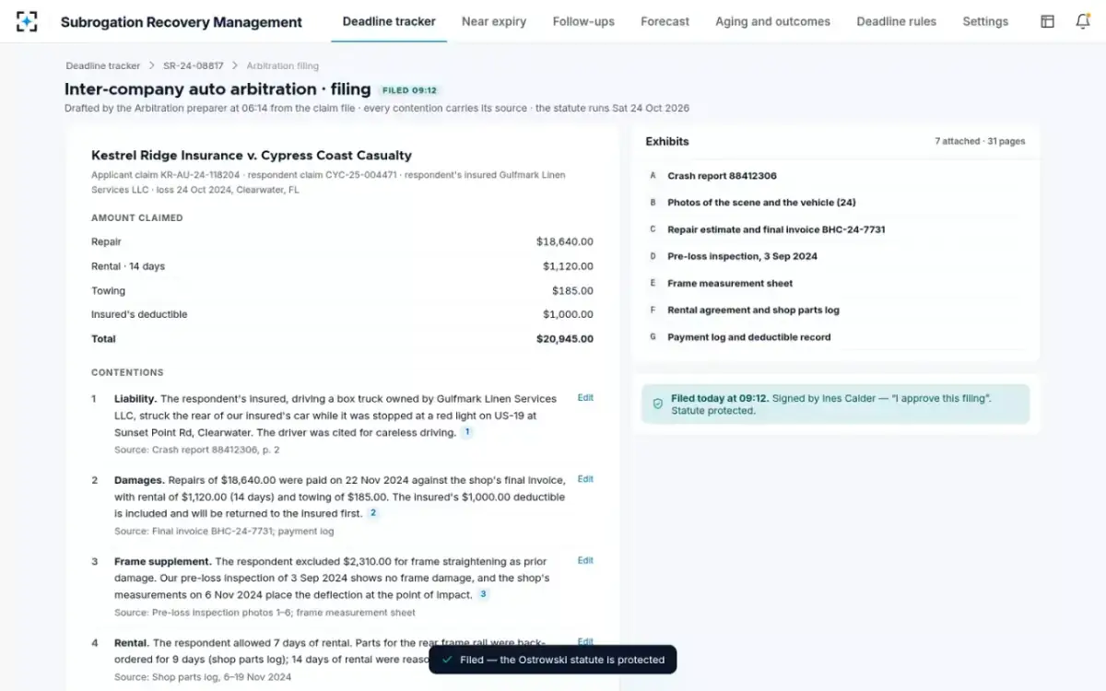Edit the Liability contention
Screen dimensions: 1106x691
585,398
